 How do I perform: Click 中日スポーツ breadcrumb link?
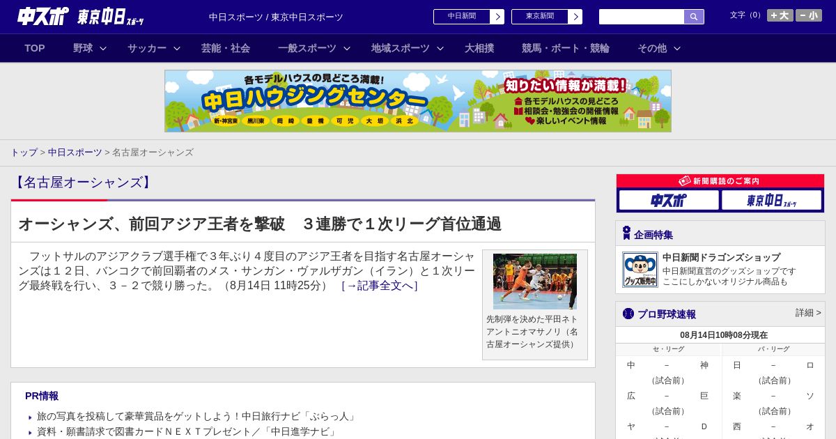[75, 152]
